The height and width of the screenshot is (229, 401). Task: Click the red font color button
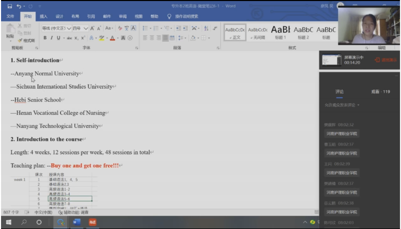click(x=113, y=38)
